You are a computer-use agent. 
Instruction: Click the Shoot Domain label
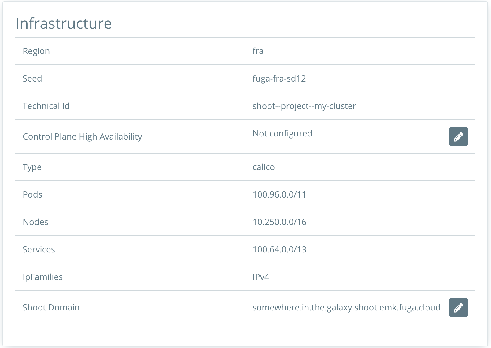pyautogui.click(x=51, y=307)
